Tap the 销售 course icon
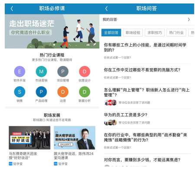This screenshot has height=173, width=195. click(20, 92)
